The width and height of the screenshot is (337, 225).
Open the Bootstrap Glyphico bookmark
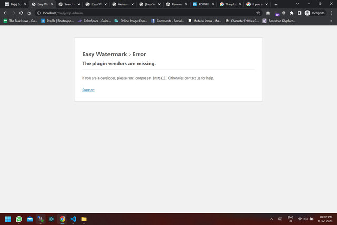pos(279,21)
